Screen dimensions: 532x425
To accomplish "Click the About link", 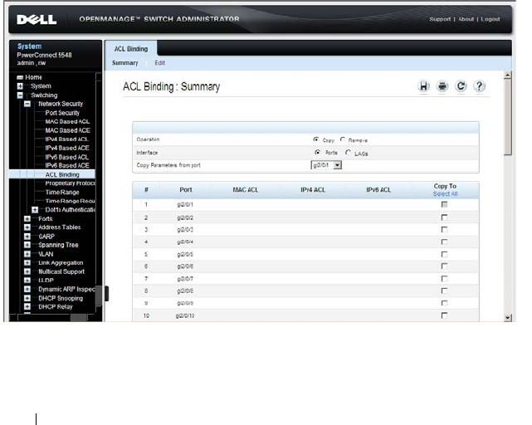I will pyautogui.click(x=466, y=19).
